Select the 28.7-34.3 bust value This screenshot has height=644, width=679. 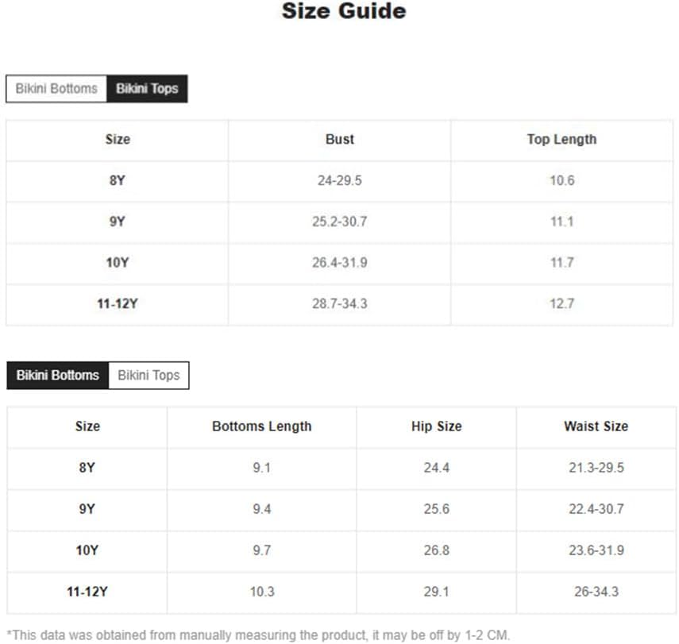pos(339,303)
